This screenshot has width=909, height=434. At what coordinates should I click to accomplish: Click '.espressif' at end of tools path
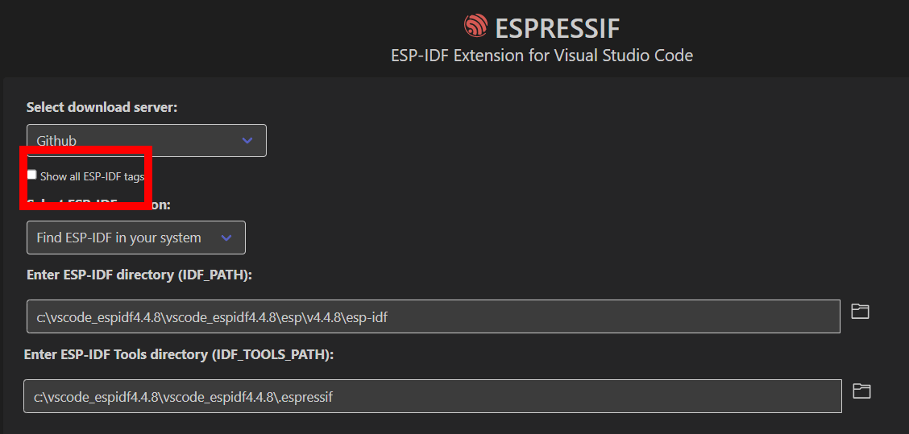click(307, 397)
